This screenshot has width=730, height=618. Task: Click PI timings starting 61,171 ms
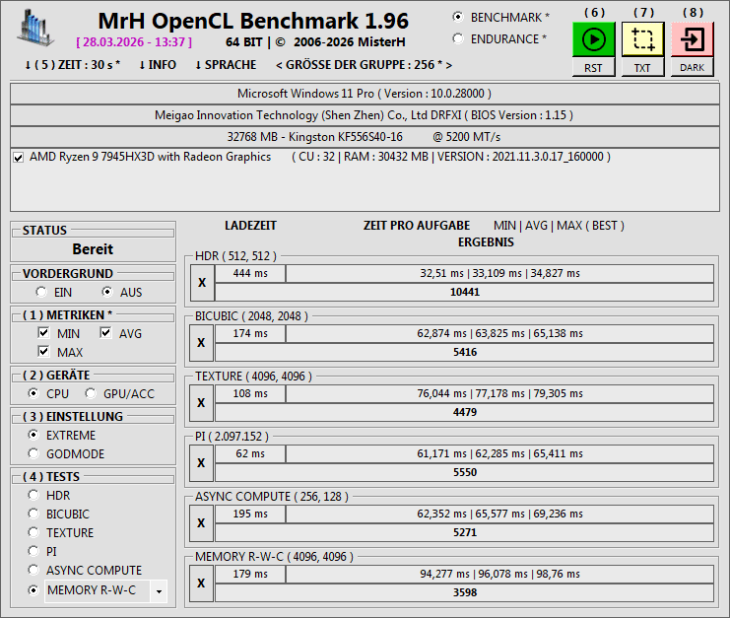[x=499, y=453]
